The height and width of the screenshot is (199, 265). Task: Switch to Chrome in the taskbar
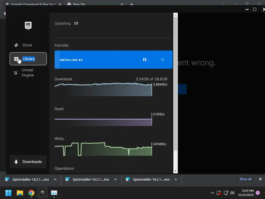[31, 193]
